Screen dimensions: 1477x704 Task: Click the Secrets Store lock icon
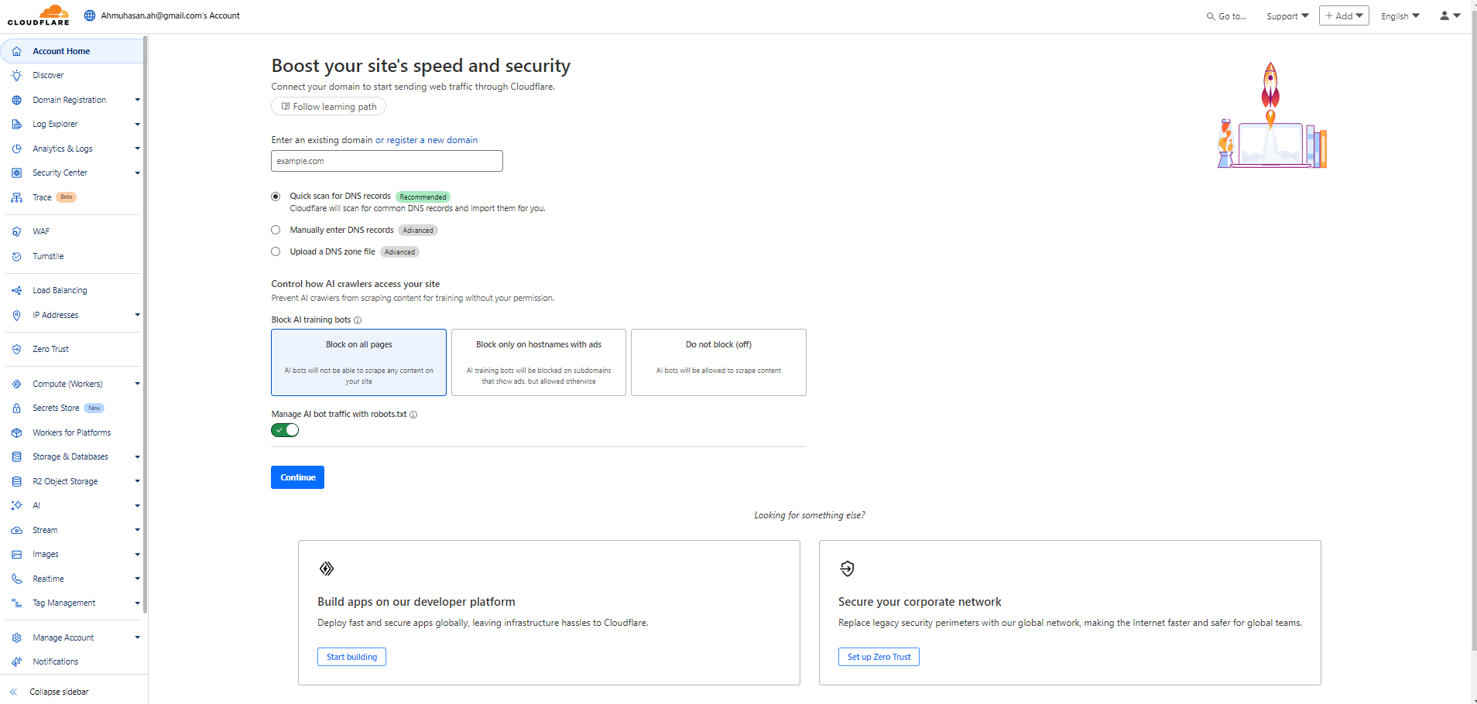pos(16,408)
